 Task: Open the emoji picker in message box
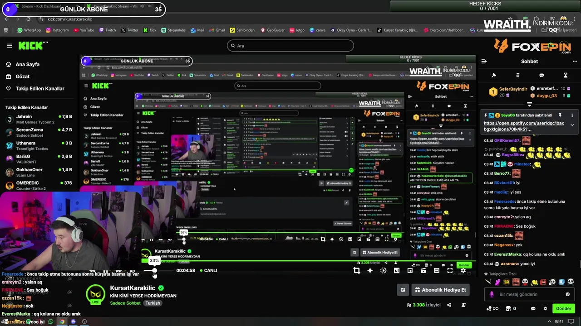point(567,294)
